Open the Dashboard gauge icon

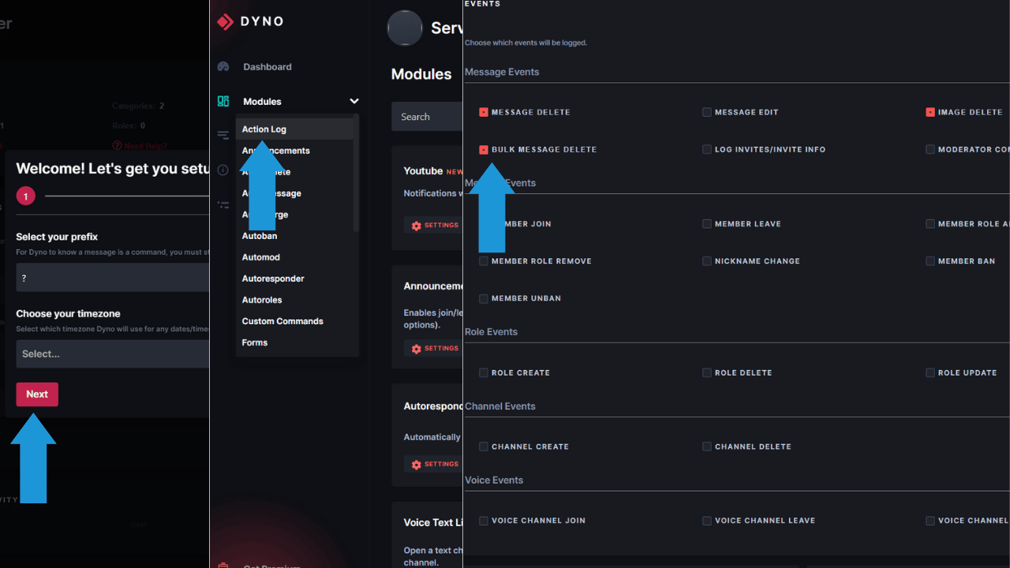click(223, 67)
